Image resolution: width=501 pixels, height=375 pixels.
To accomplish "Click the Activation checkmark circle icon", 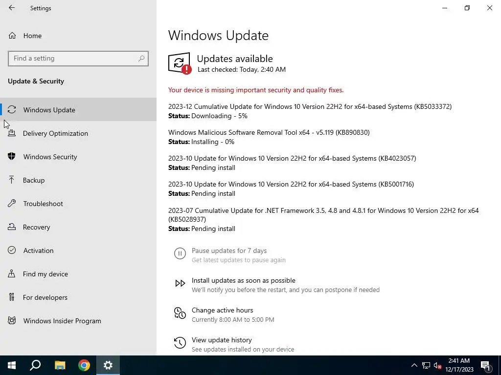I will coord(12,250).
